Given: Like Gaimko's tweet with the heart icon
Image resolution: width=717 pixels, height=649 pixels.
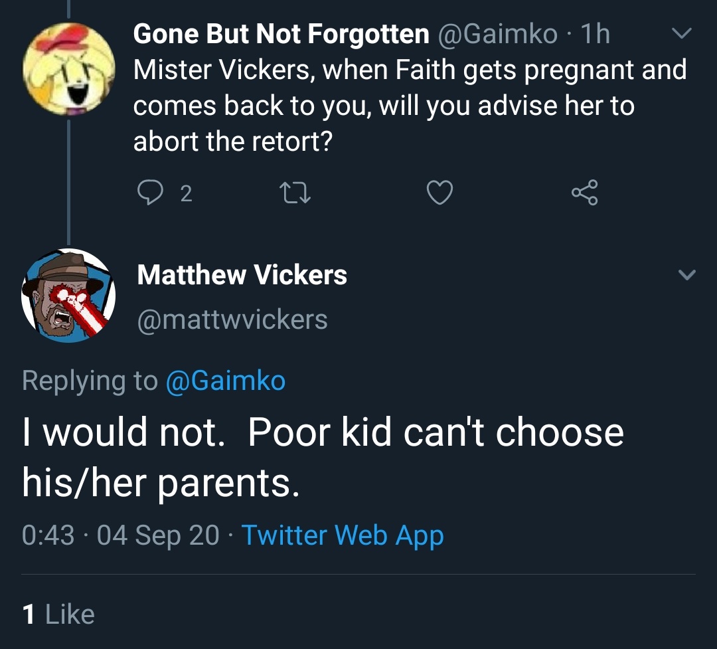Looking at the screenshot, I should click(440, 192).
